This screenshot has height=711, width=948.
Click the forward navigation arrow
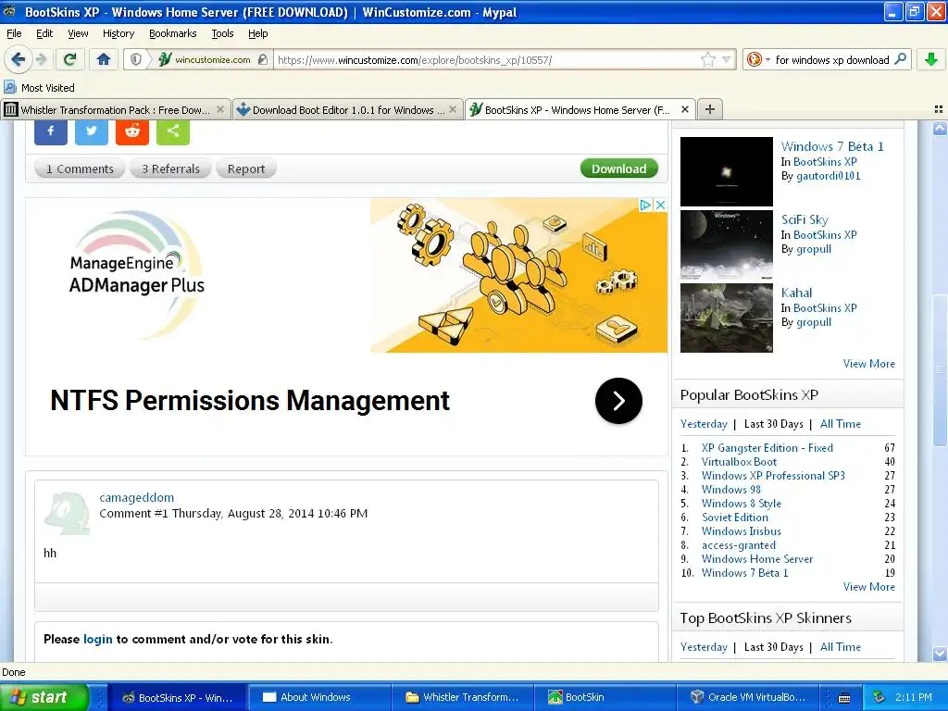[x=42, y=59]
